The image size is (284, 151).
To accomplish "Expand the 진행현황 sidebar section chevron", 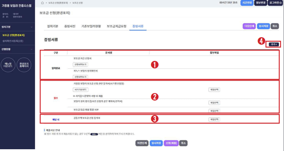I will 32,50.
